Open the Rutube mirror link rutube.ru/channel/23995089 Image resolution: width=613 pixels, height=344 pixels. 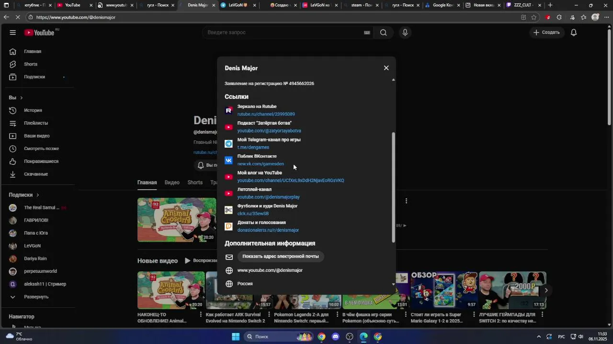(x=266, y=114)
